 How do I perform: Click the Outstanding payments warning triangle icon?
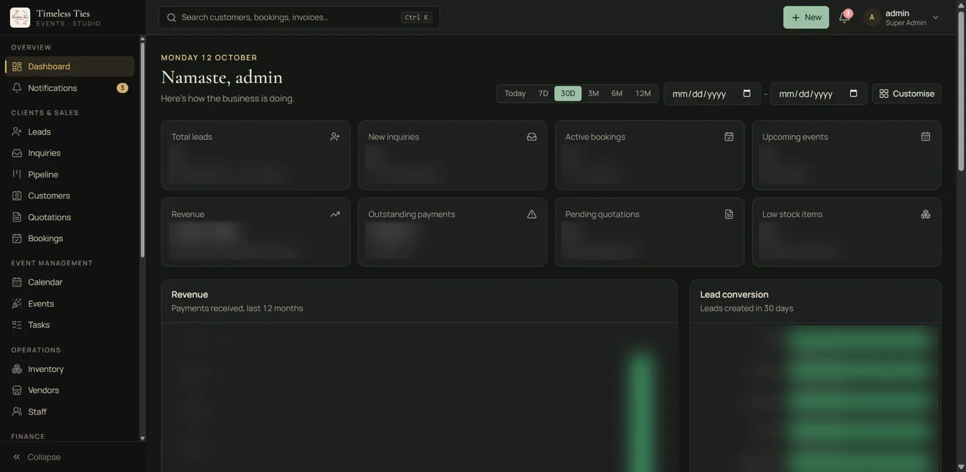(531, 214)
